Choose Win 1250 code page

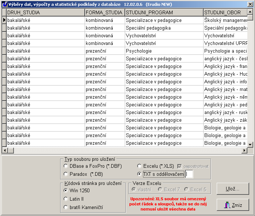66,190
